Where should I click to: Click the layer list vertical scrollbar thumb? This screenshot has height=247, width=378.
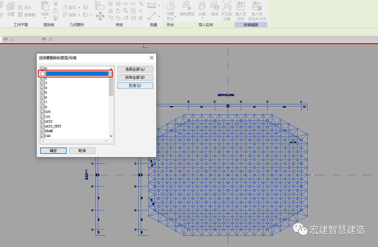point(111,84)
